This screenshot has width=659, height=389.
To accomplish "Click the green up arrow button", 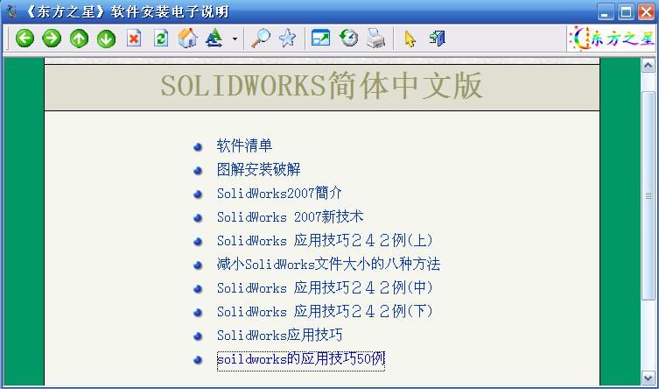I will coord(79,39).
